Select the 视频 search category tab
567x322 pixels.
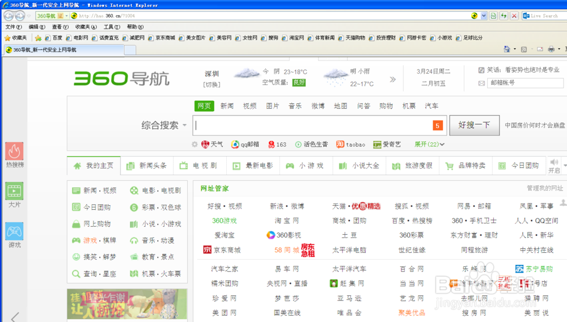[249, 106]
